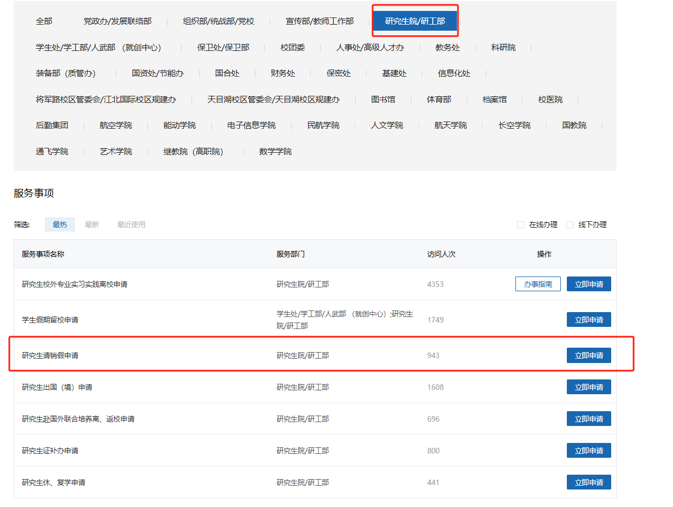673x507 pixels.
Task: Pick the 数学学院 department filter
Action: [275, 152]
